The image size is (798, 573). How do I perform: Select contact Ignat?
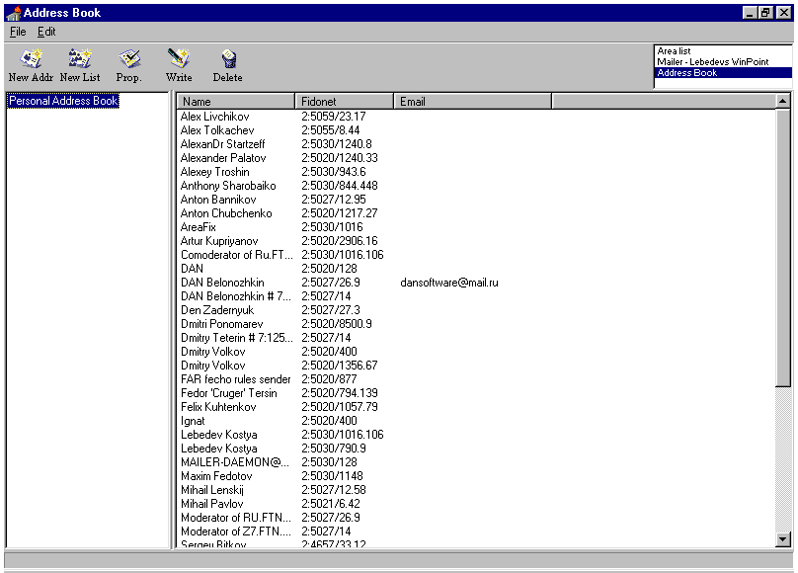click(x=193, y=421)
